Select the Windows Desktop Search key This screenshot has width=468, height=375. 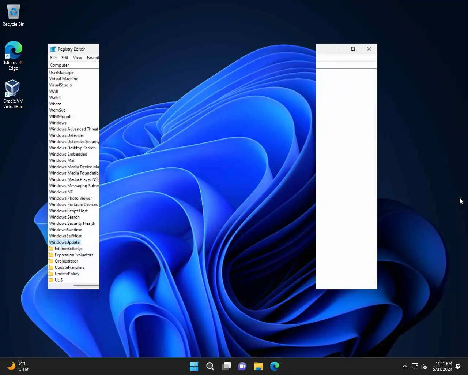click(72, 148)
